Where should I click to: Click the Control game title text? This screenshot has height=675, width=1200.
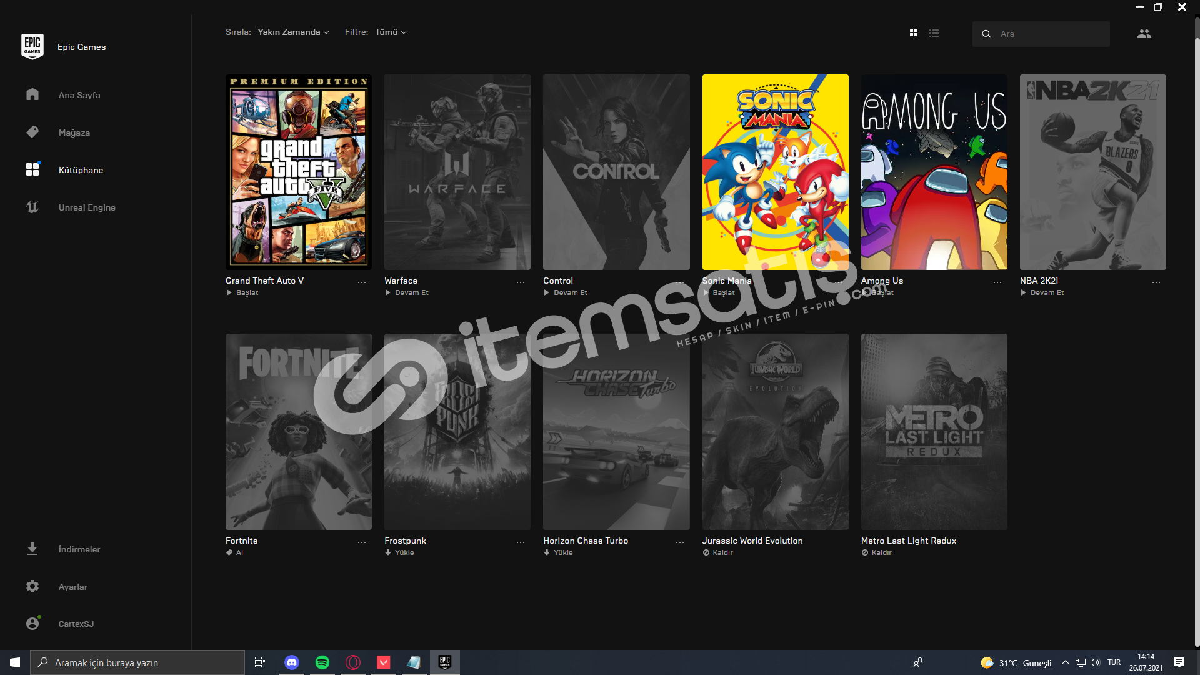click(558, 281)
